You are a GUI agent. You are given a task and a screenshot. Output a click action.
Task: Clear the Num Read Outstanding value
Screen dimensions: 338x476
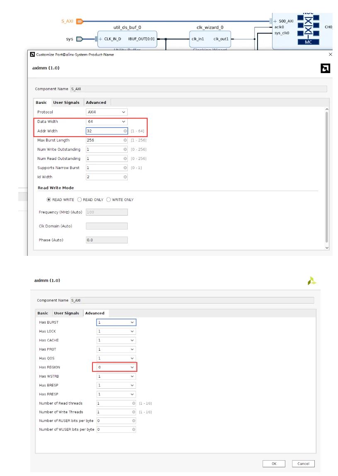(x=125, y=159)
